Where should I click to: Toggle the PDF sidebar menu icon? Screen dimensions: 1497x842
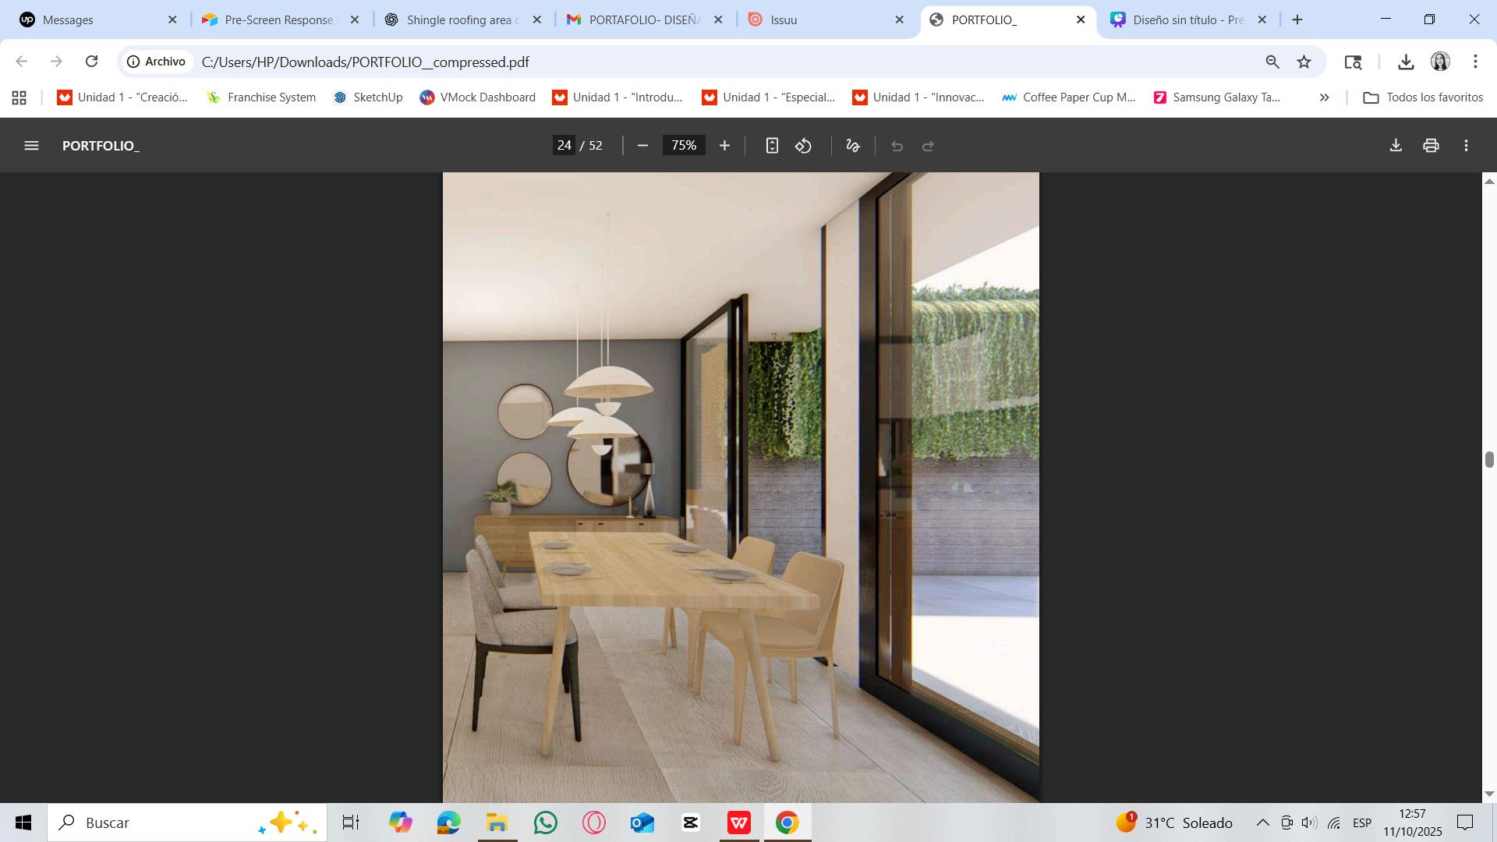pyautogui.click(x=31, y=146)
